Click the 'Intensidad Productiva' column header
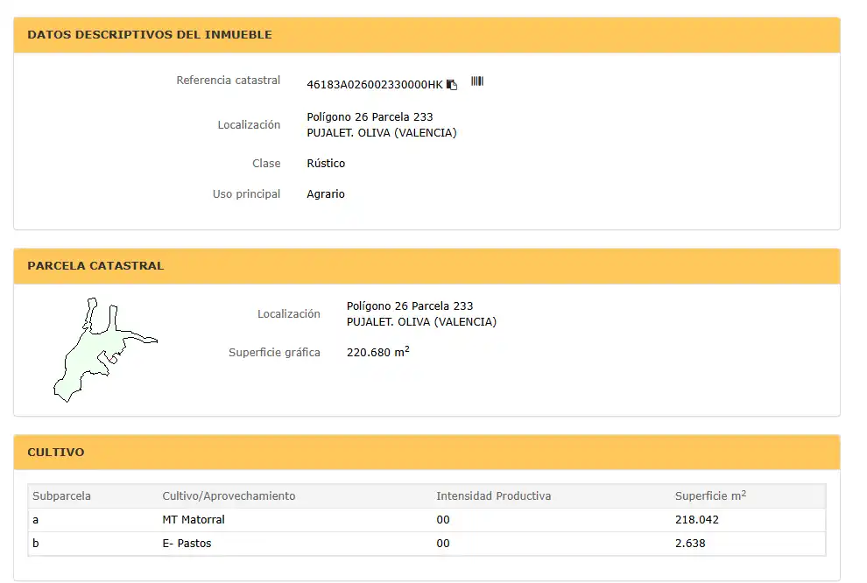Viewport: 867px width, 583px height. 494,496
